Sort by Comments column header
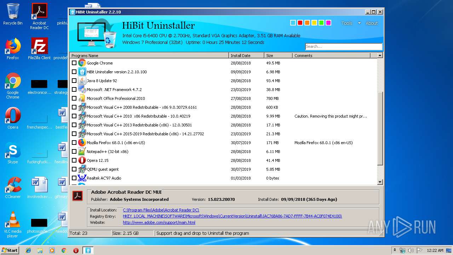Viewport: 453px width, 255px height. (x=332, y=56)
